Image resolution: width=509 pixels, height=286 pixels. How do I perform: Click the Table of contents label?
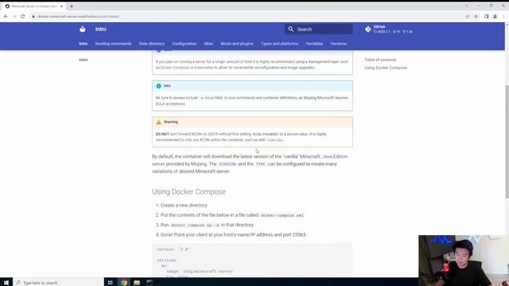(x=380, y=60)
